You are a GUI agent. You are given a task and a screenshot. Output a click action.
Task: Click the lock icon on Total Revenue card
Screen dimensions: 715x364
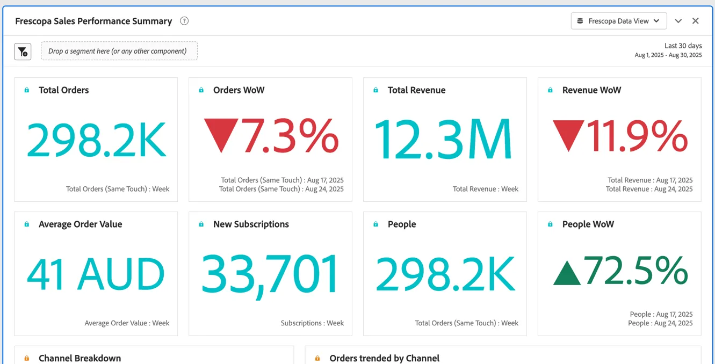point(375,90)
